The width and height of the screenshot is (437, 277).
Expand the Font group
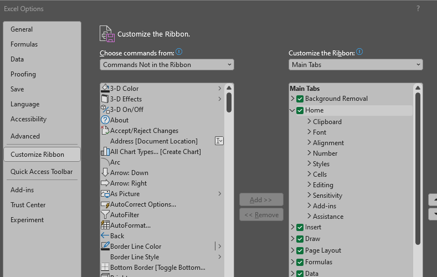[309, 132]
